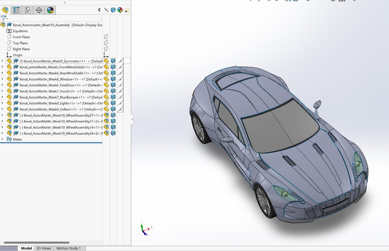Change display mode of Grilles2 row
Viewport: 389px width, 251px height.
(113, 109)
